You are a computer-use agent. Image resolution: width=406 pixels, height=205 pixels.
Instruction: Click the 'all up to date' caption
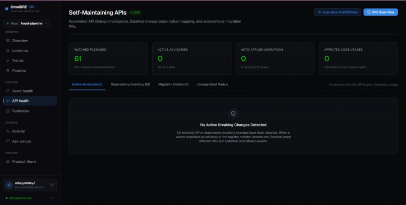166,67
